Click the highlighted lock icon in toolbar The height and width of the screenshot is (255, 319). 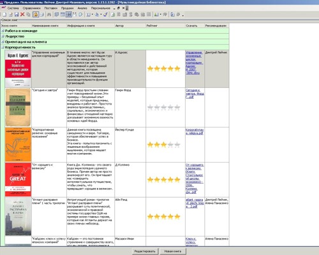[36, 15]
